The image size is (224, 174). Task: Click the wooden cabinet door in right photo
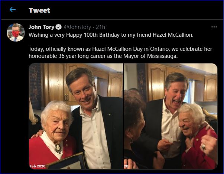pos(156,82)
